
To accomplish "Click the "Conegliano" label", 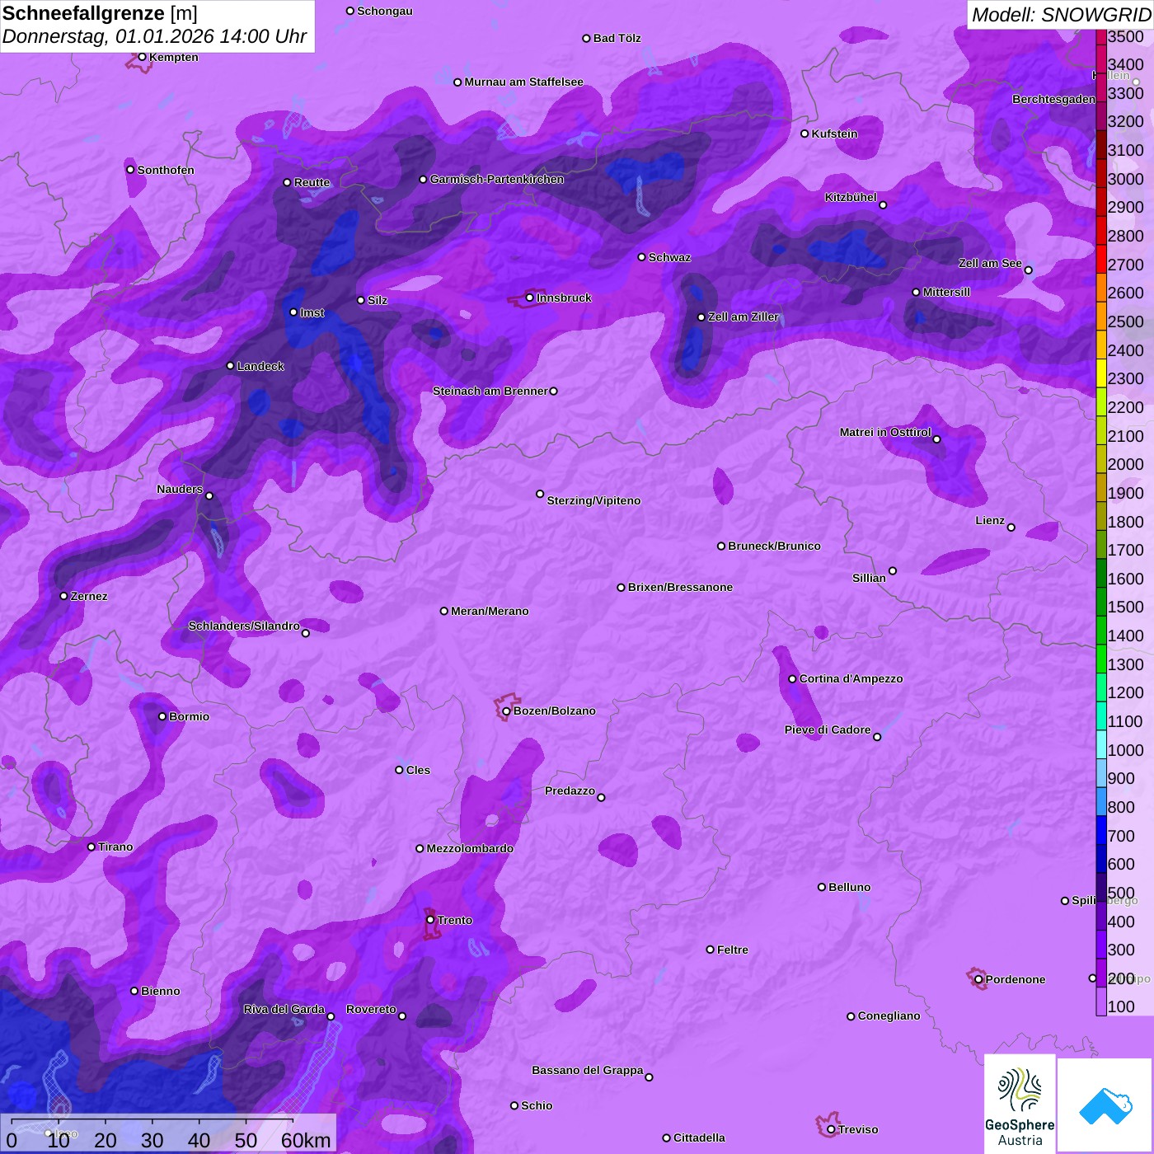I will point(889,1016).
